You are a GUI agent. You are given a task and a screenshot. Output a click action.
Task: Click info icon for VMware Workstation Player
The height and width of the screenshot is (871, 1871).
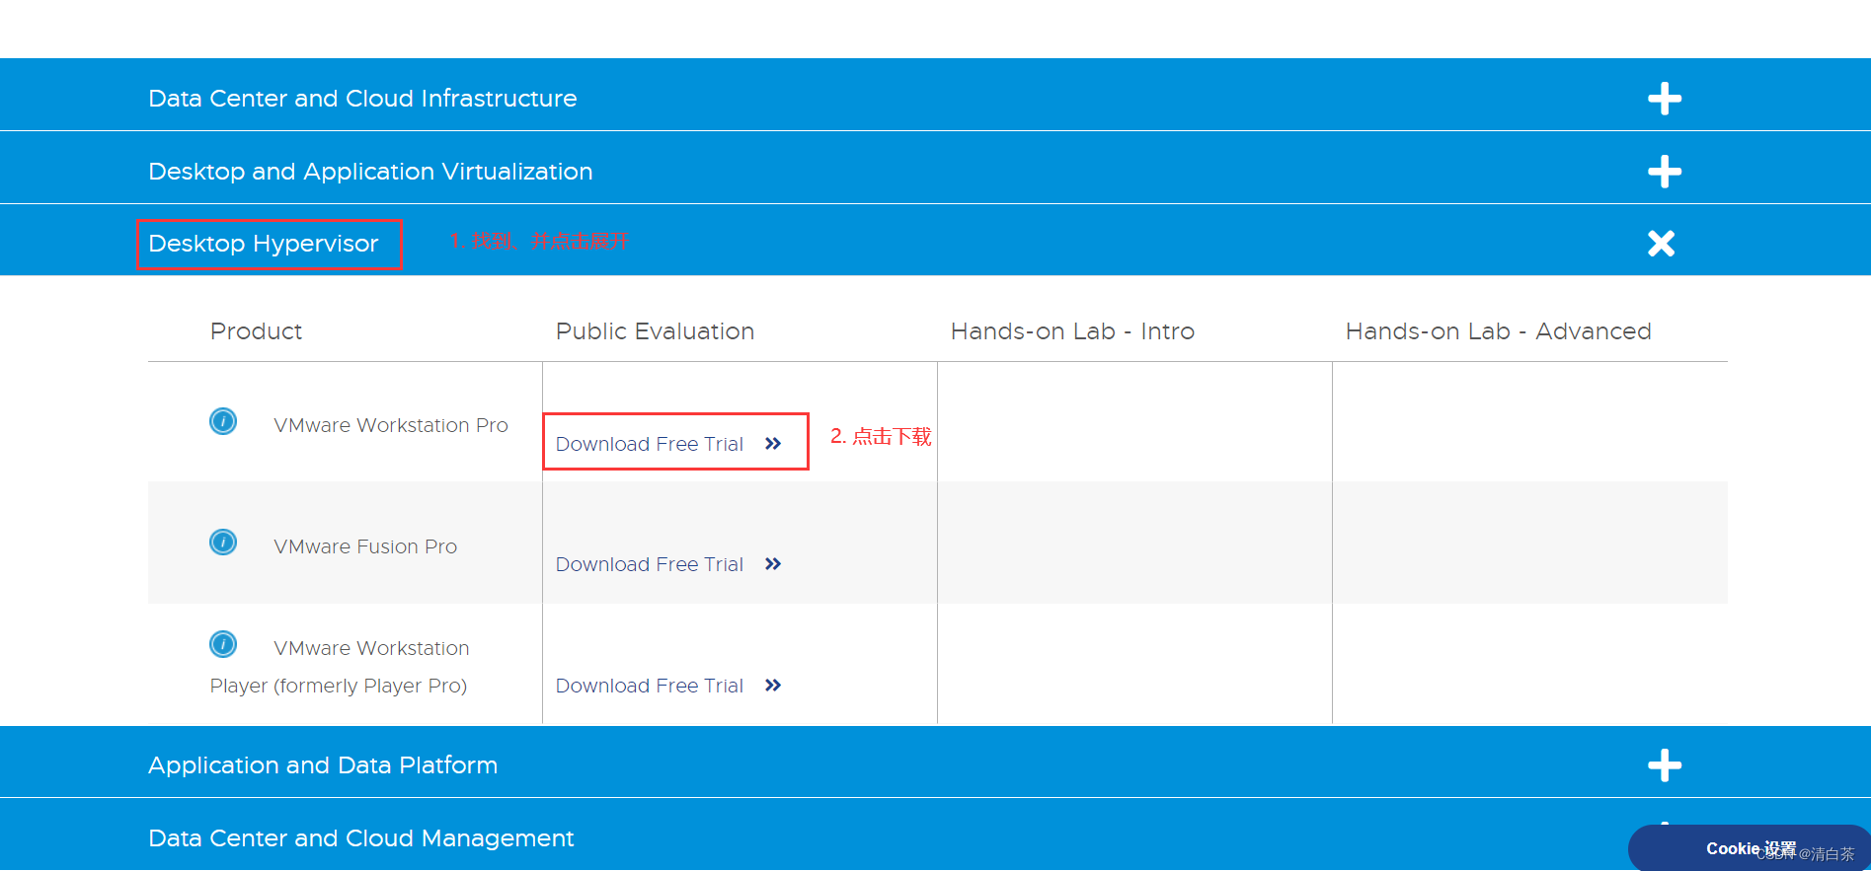pyautogui.click(x=223, y=644)
